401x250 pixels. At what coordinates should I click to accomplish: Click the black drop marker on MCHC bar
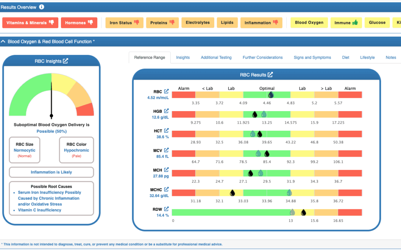click(x=232, y=193)
